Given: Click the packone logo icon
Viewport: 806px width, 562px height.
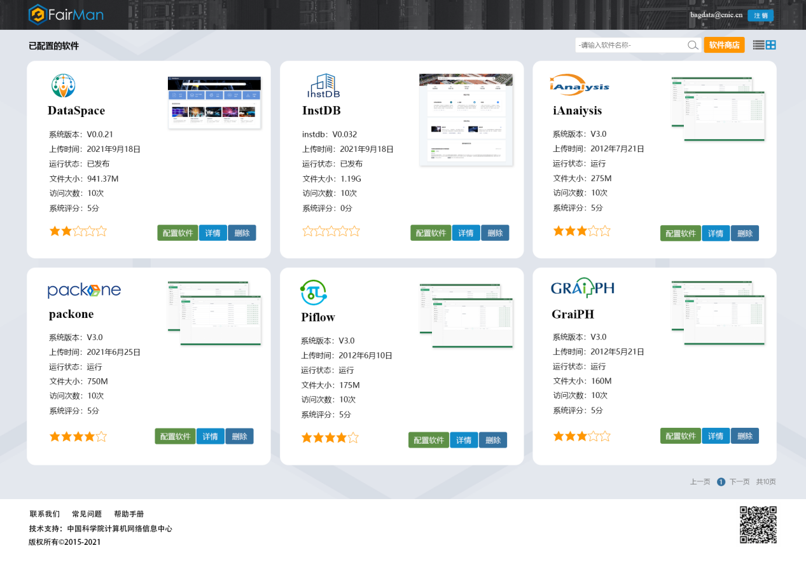Looking at the screenshot, I should (84, 291).
